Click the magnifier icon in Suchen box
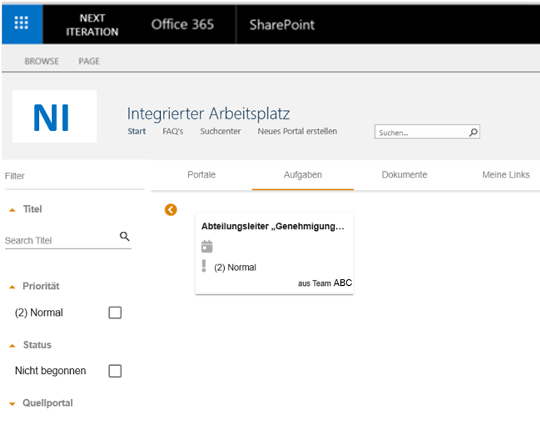This screenshot has height=430, width=540. 474,132
